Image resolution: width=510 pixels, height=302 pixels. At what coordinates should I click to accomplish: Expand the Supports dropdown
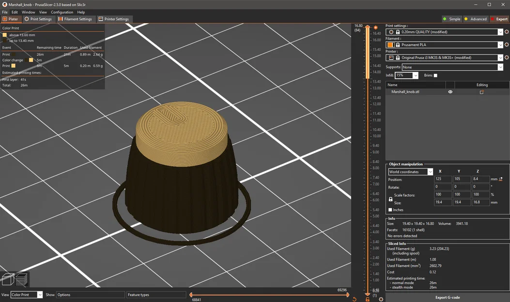tap(500, 67)
